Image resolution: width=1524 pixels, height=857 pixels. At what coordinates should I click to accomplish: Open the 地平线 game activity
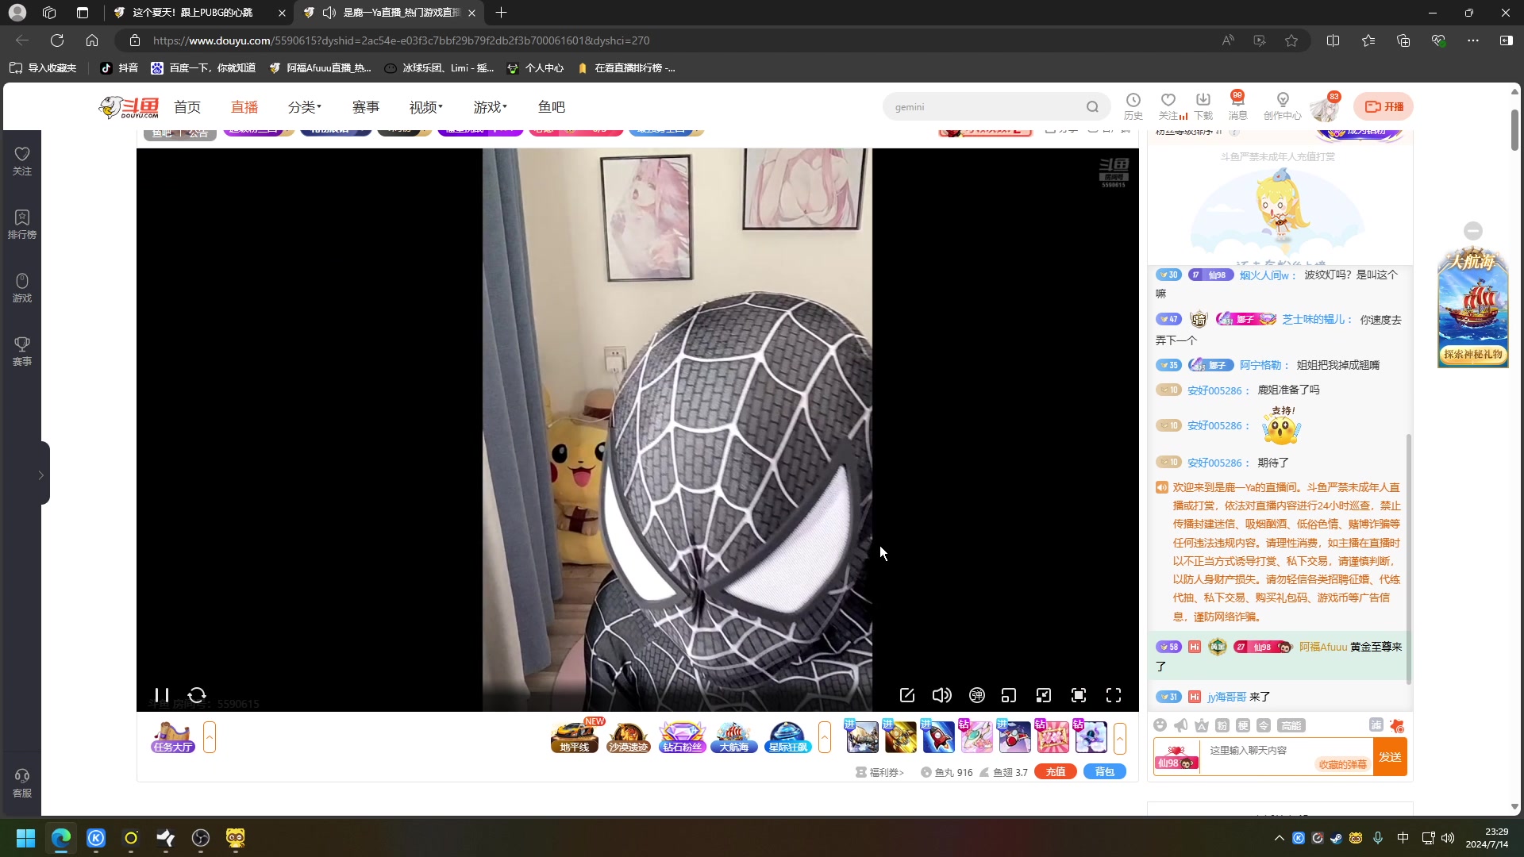coord(575,737)
